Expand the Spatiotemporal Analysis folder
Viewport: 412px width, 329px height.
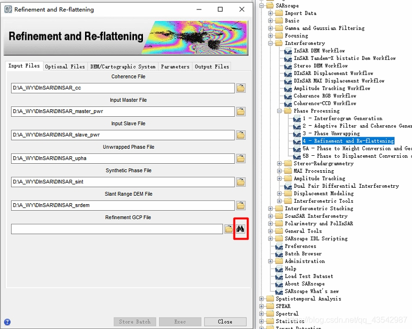click(x=261, y=299)
